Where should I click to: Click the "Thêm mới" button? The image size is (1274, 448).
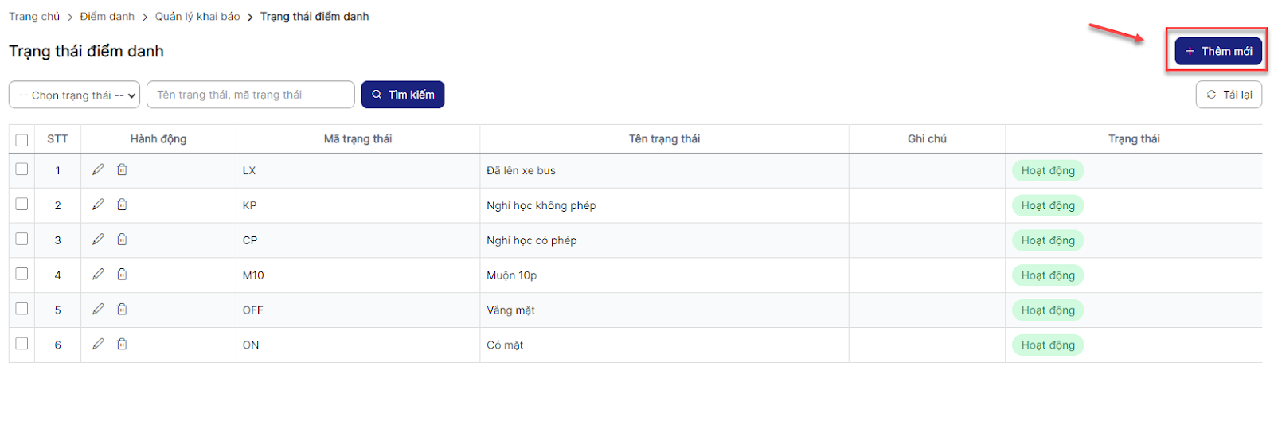(x=1217, y=51)
